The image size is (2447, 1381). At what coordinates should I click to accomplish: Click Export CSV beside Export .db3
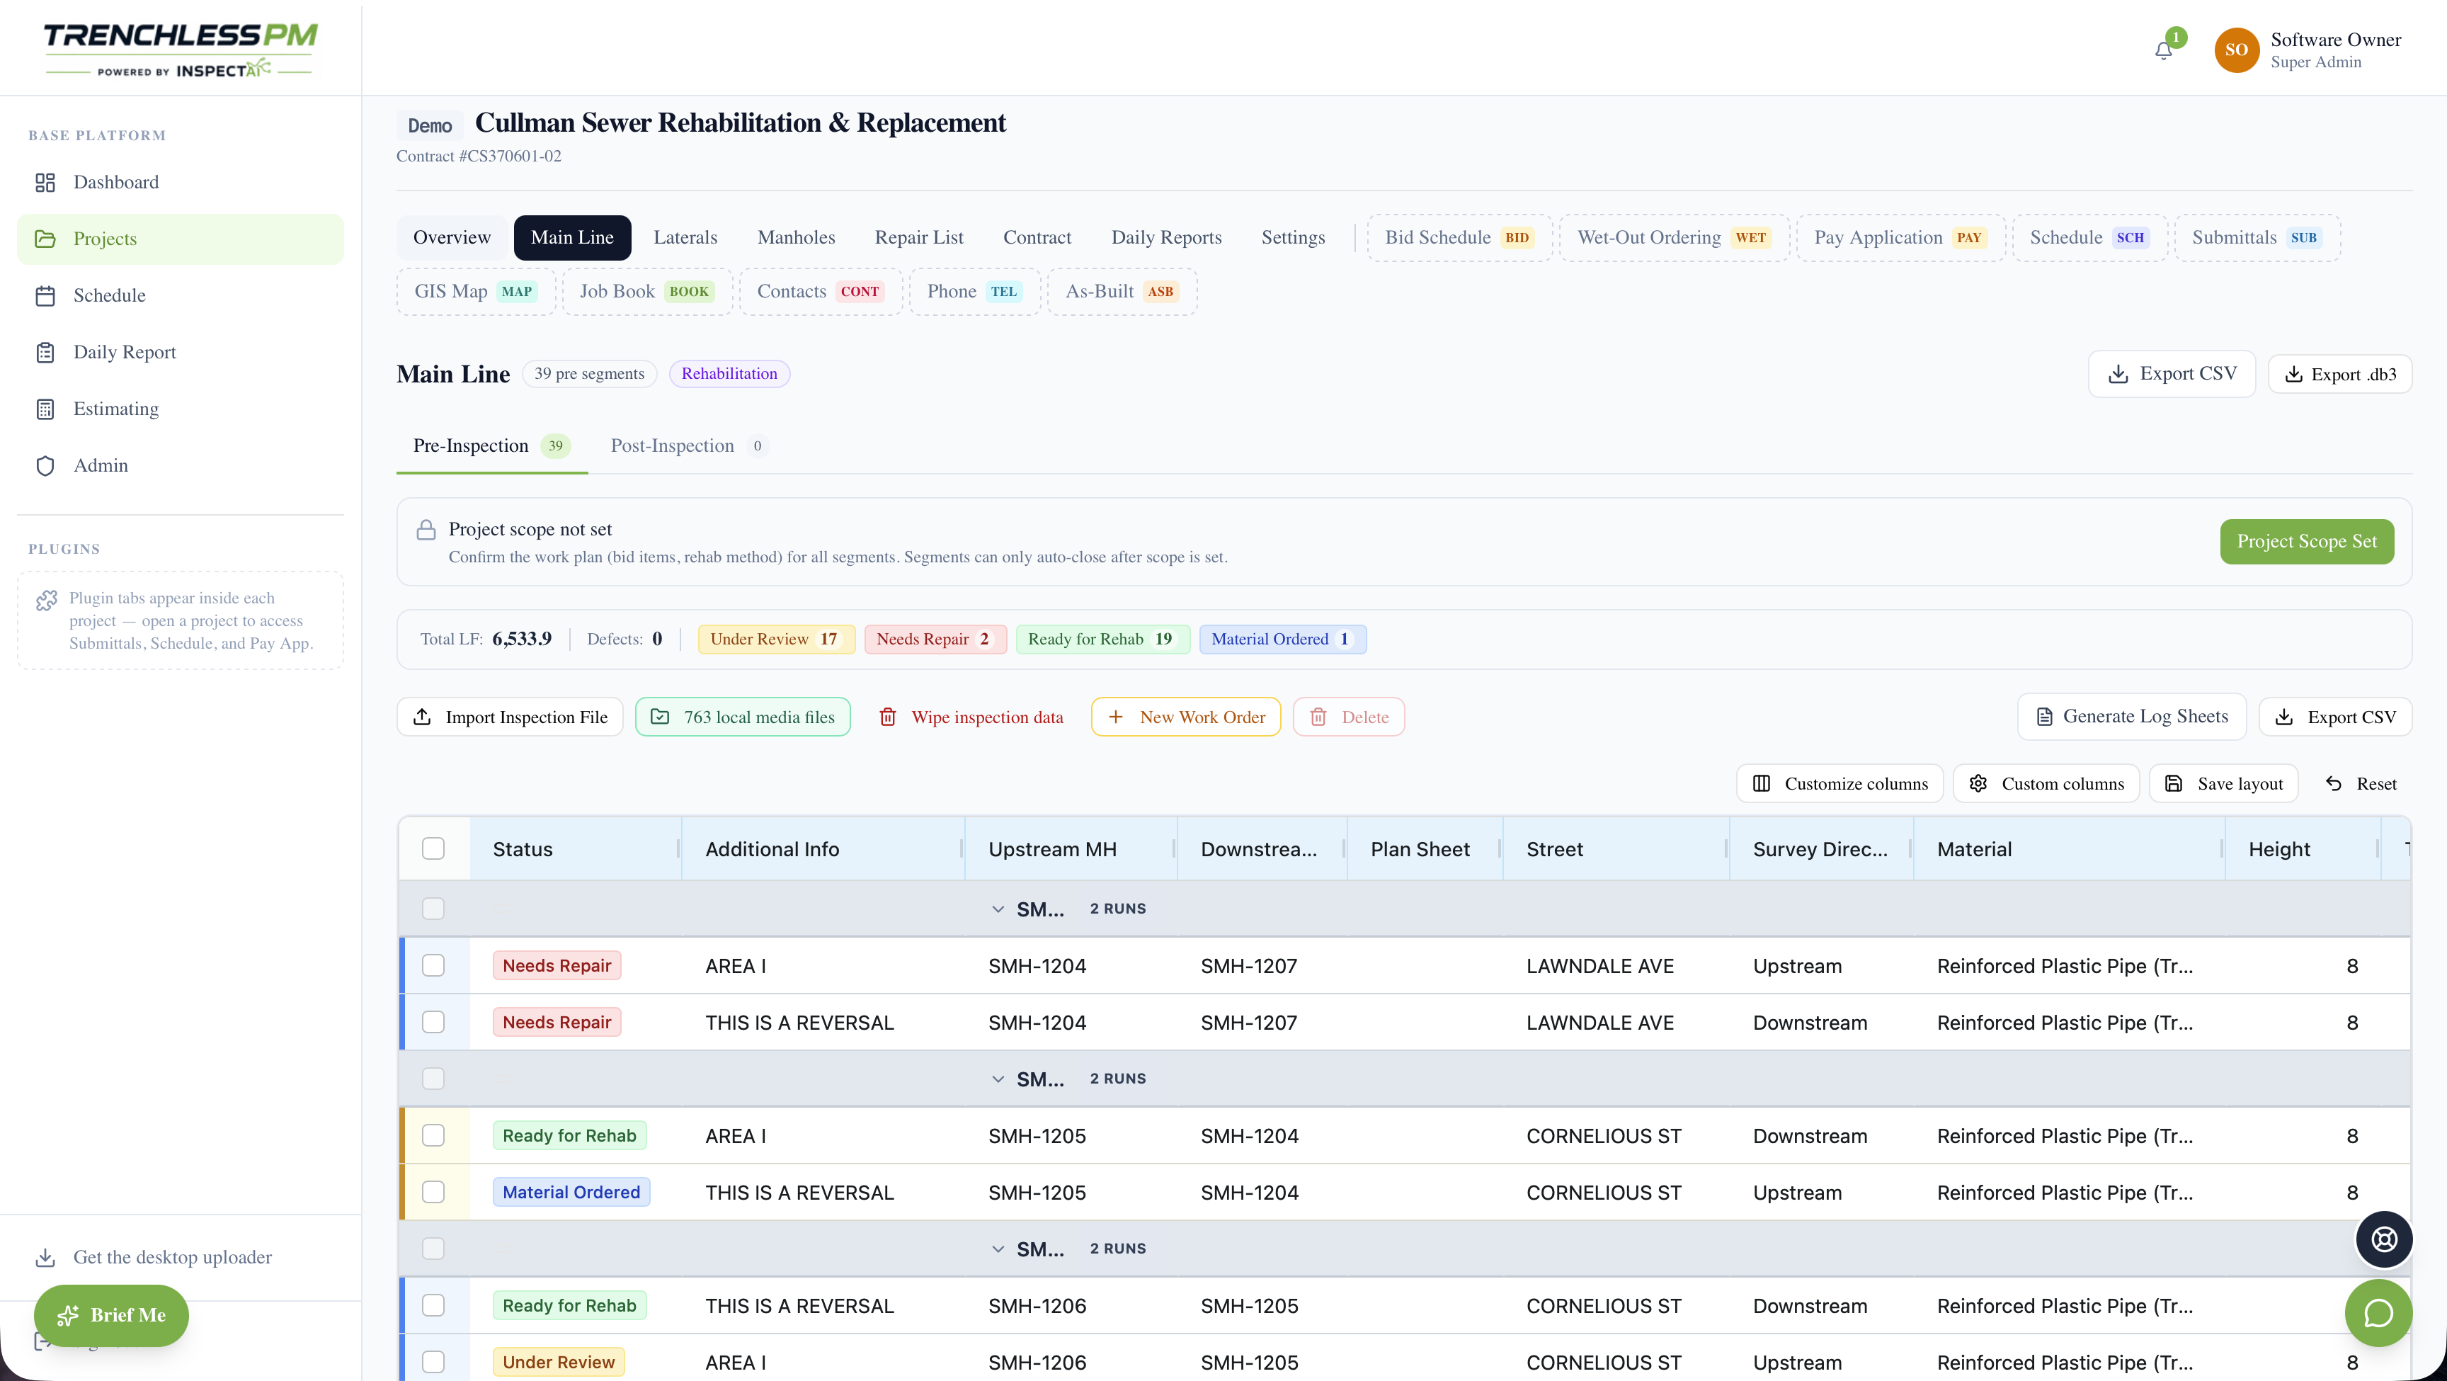[2172, 373]
